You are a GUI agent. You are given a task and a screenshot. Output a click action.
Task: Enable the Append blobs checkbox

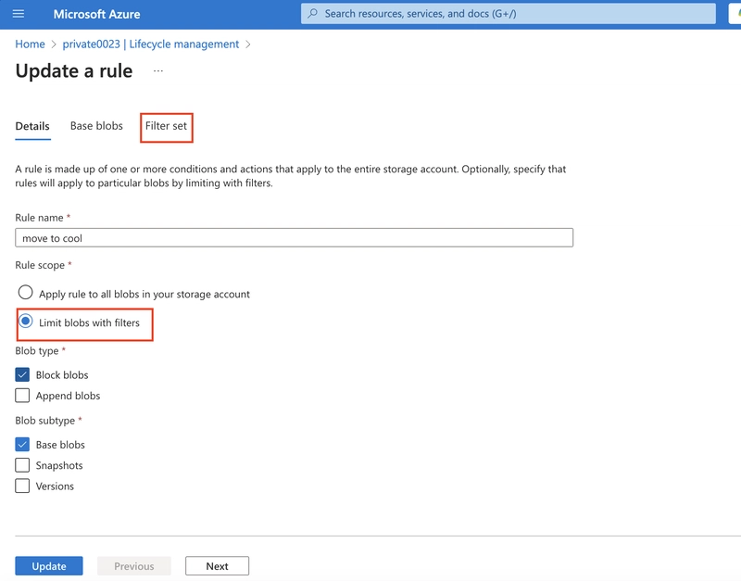click(22, 396)
